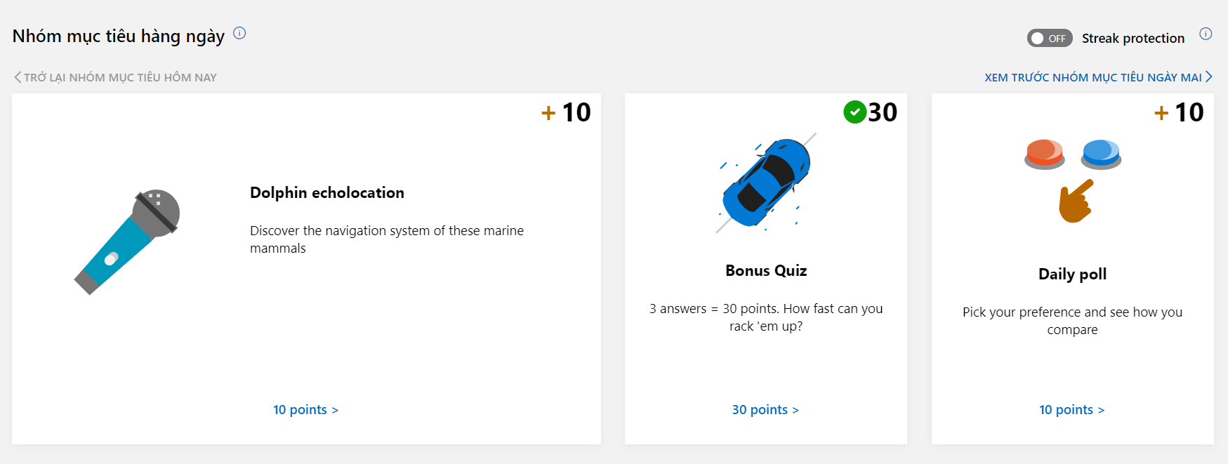Open info icon beside Nhóm mục tiêu hàng ngày
This screenshot has width=1228, height=464.
pyautogui.click(x=239, y=33)
